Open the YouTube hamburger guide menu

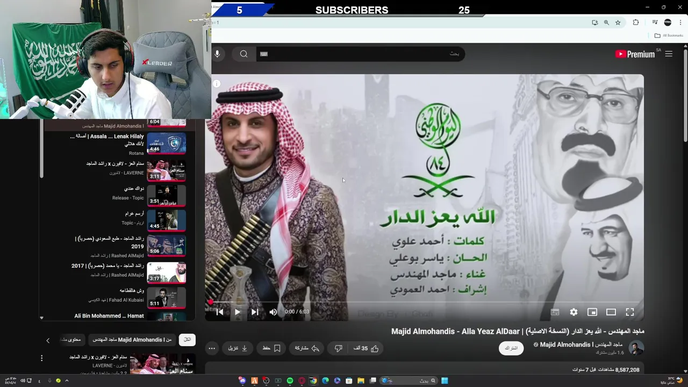[x=669, y=54]
